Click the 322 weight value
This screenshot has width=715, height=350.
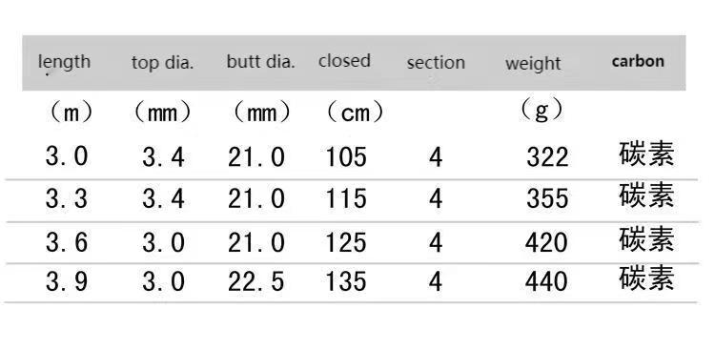547,157
